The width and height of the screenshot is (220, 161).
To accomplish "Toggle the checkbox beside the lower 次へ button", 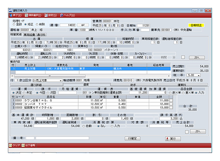I will tap(187, 132).
